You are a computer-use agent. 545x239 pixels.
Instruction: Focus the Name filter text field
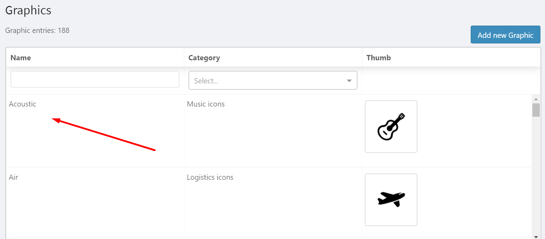click(95, 79)
